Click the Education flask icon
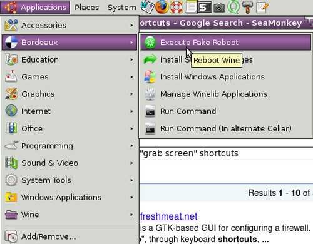Screen dimensions: 313x244 [11, 59]
